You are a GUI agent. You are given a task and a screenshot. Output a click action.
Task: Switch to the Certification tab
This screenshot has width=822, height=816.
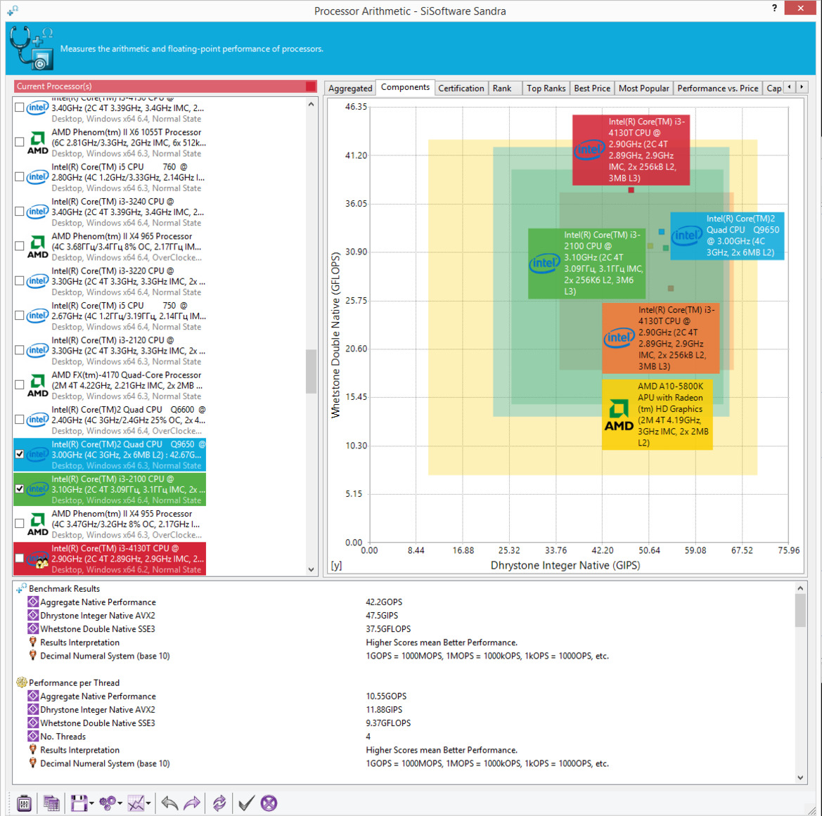pos(461,88)
